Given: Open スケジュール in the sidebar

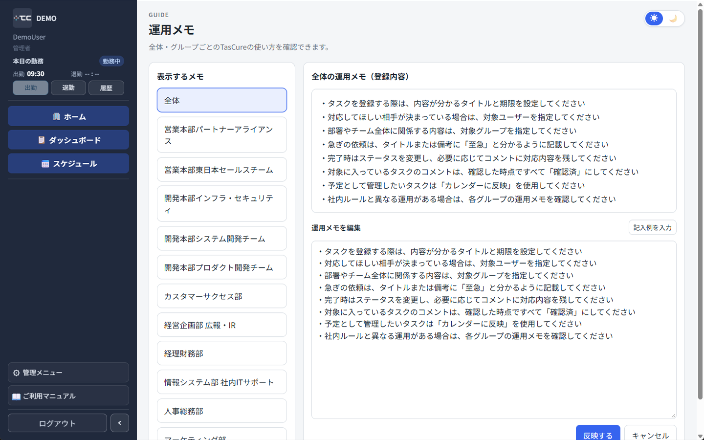Looking at the screenshot, I should [68, 163].
